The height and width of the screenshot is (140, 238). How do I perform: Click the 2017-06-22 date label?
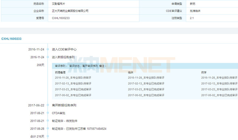click(36, 105)
